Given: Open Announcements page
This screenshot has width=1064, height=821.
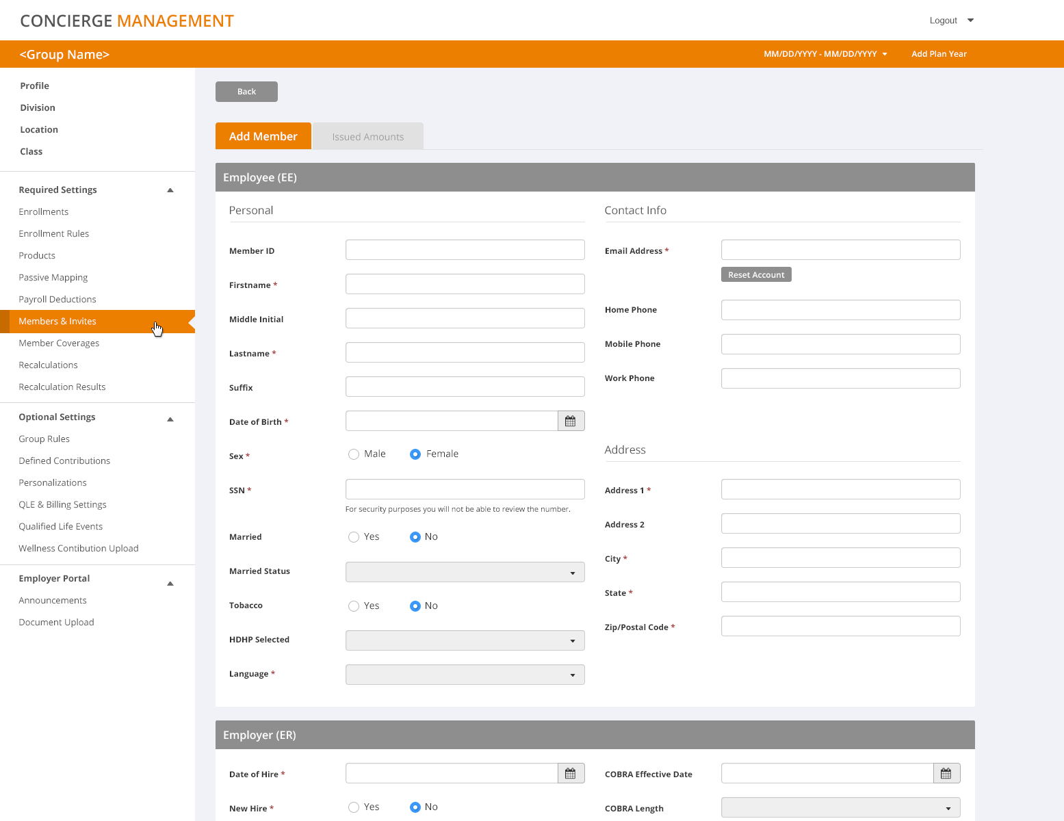Looking at the screenshot, I should point(53,600).
